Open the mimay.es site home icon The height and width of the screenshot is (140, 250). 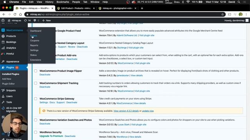click(x=9, y=21)
